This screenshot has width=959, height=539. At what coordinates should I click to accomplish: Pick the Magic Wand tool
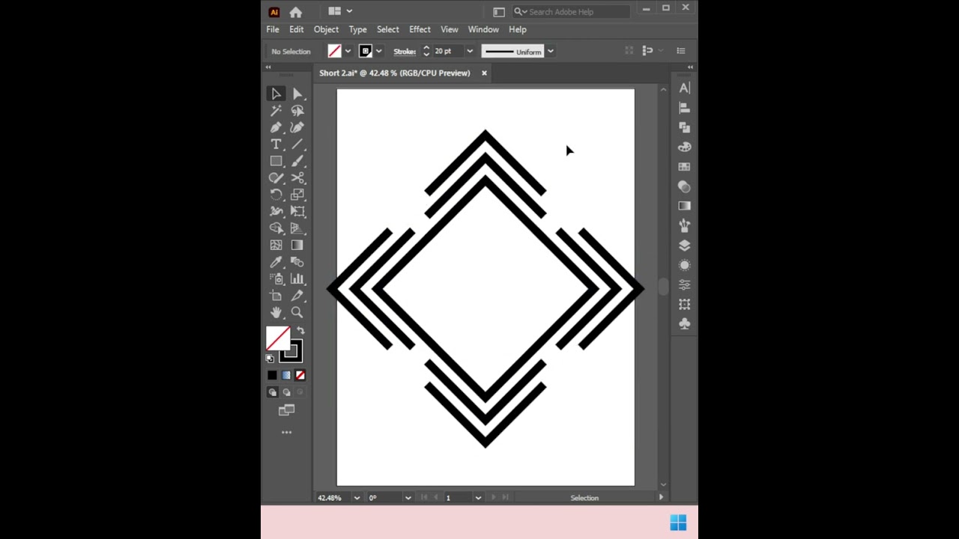click(276, 111)
